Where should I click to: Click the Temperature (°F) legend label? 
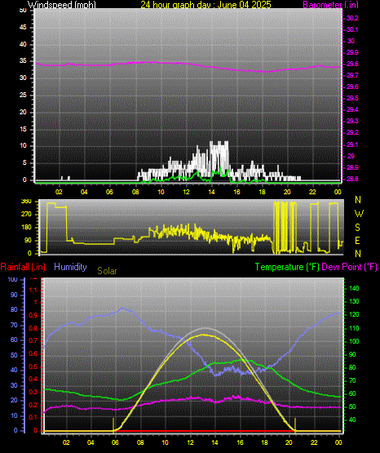(287, 267)
